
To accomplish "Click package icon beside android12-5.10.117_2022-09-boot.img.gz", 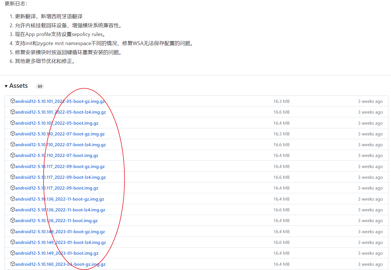I will pos(13,188).
